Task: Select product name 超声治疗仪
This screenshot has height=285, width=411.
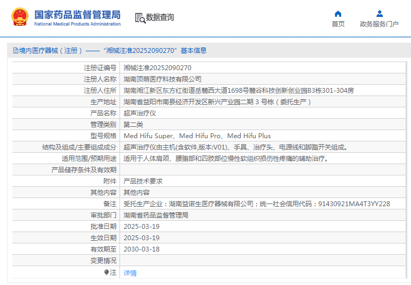Action: point(140,113)
